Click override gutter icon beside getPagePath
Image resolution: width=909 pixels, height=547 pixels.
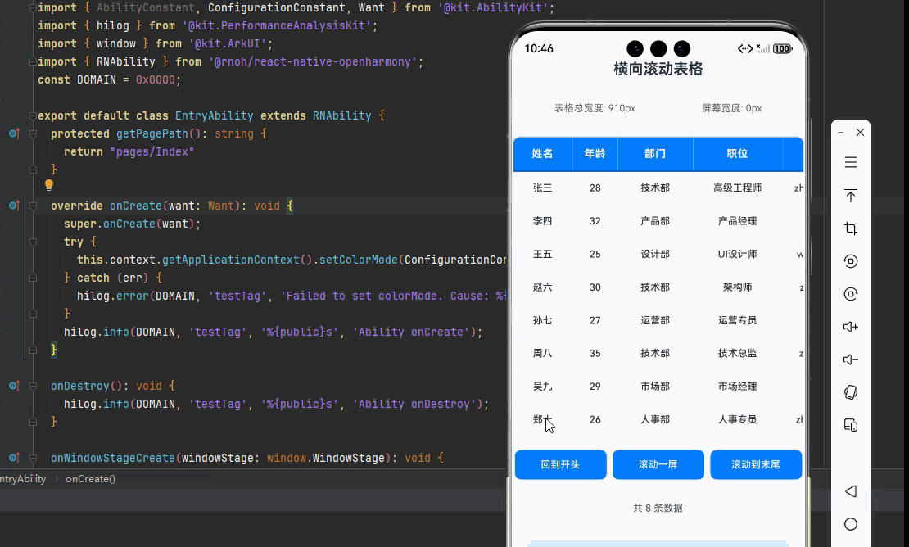[15, 133]
